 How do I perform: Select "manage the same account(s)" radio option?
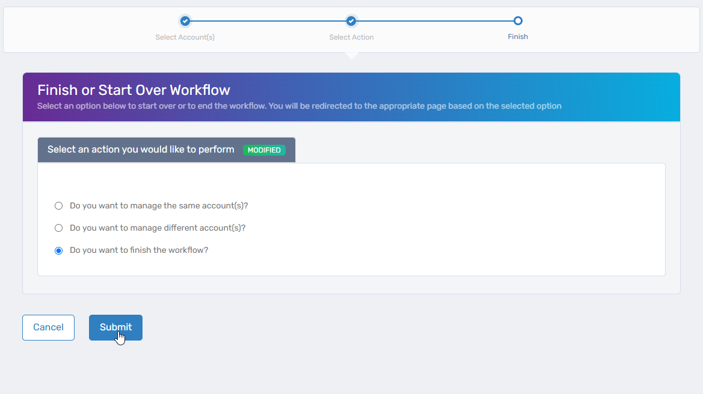[58, 205]
